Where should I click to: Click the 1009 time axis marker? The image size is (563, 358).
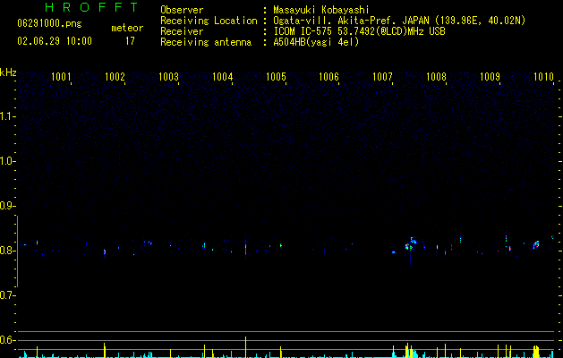(x=490, y=77)
